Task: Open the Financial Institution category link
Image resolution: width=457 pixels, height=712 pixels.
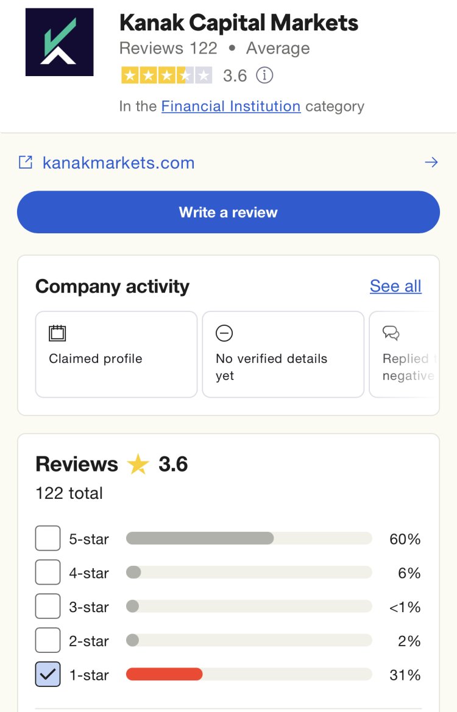Action: point(230,106)
